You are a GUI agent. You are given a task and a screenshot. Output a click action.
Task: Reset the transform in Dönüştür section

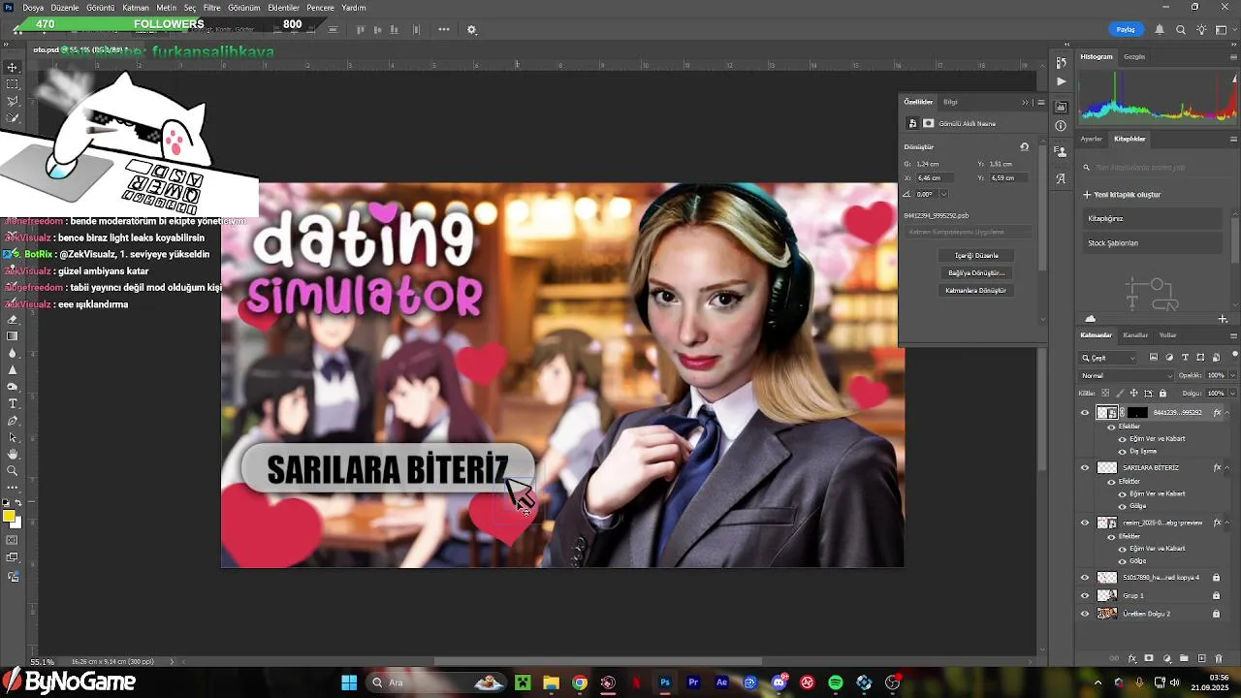tap(1024, 147)
